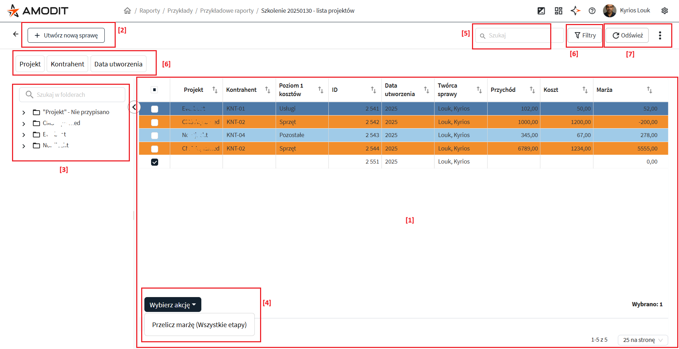The width and height of the screenshot is (679, 349).
Task: Uncheck the checkbox for row ID 2 551
Action: [x=155, y=162]
